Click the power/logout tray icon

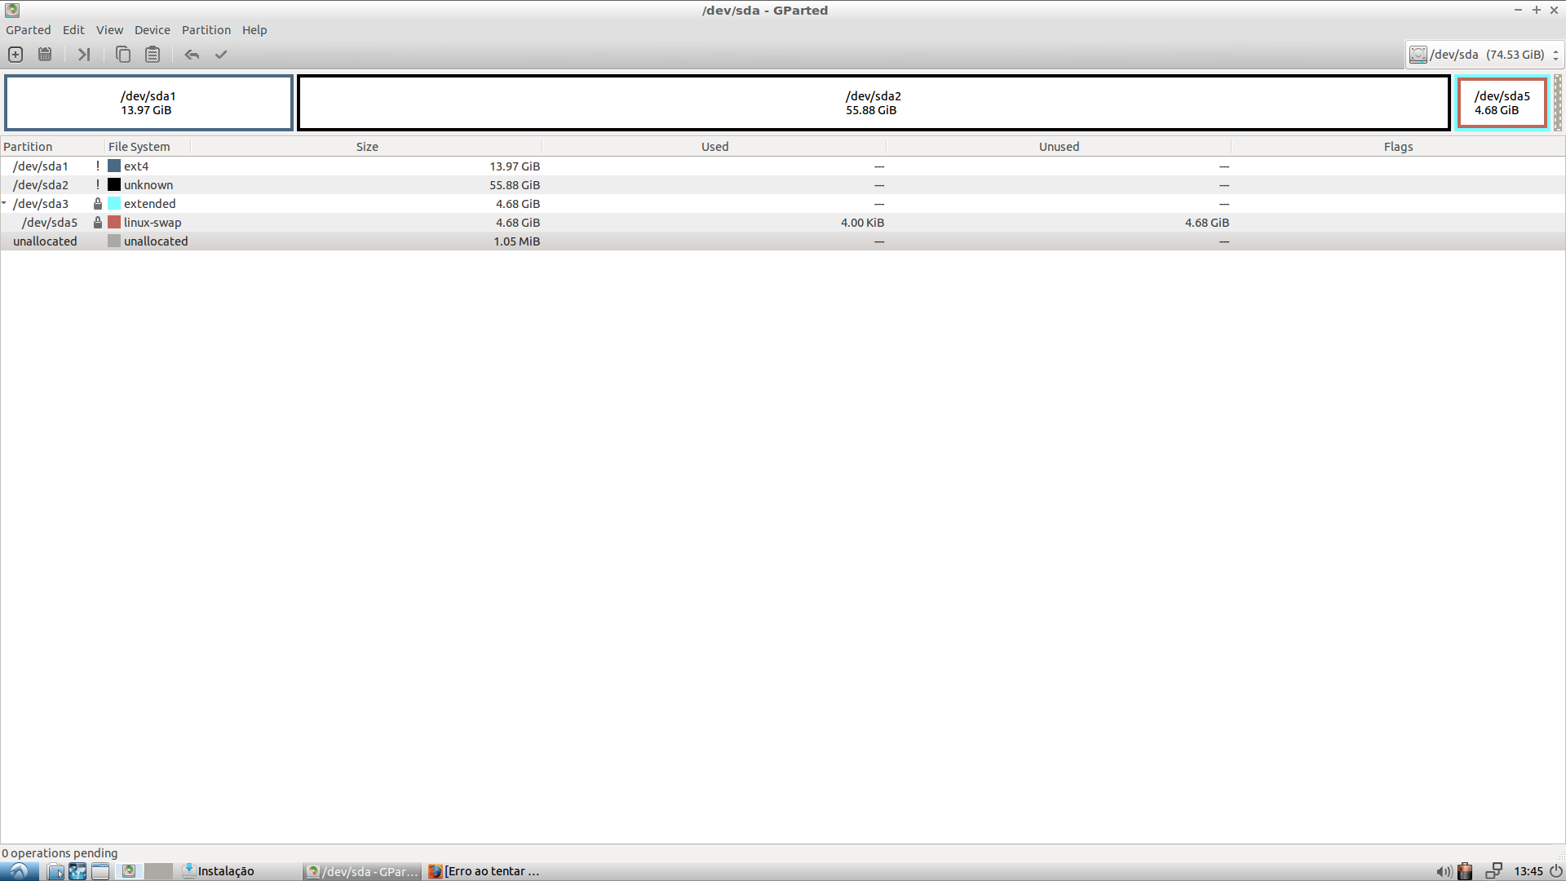tap(1555, 871)
